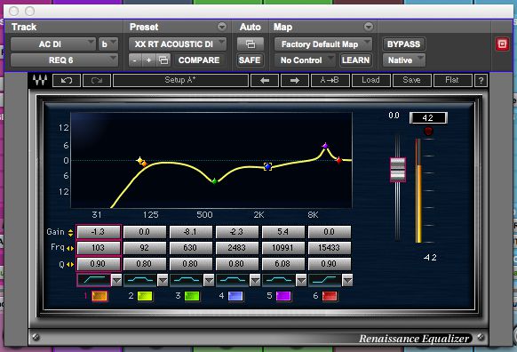Open the insert position b dropdown
The height and width of the screenshot is (352, 517).
pyautogui.click(x=108, y=44)
